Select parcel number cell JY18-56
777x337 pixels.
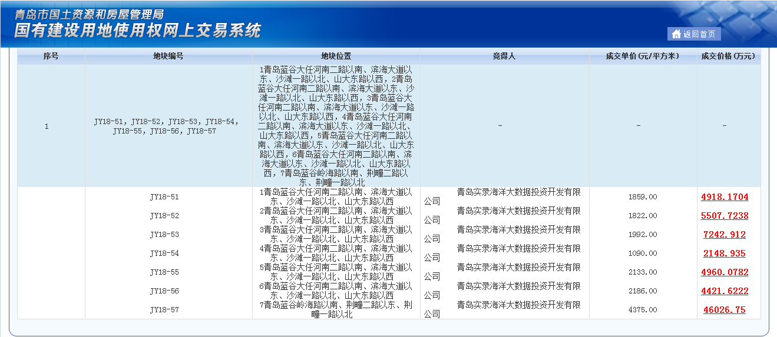tap(164, 291)
